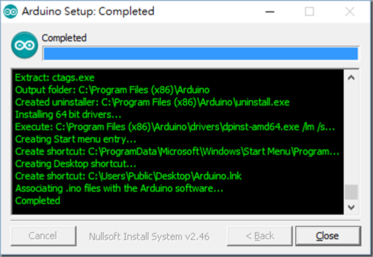Close the window with the X

tap(349, 11)
